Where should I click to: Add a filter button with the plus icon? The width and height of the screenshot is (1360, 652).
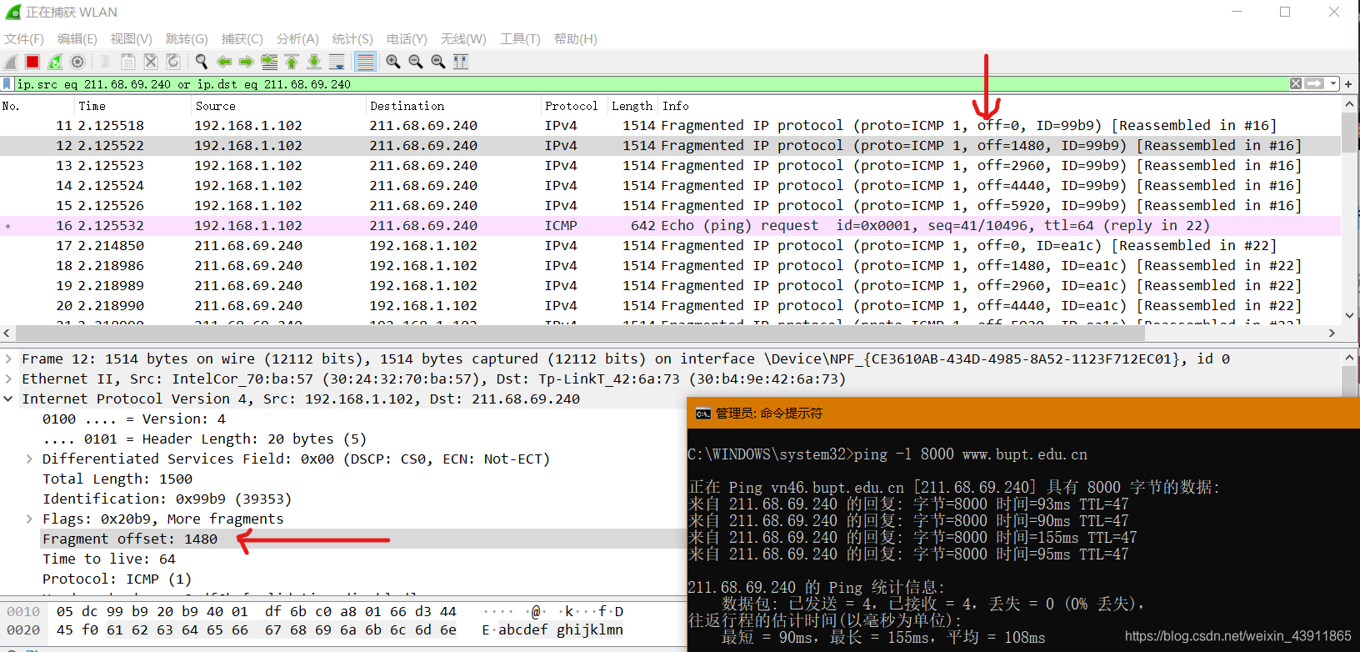coord(1348,83)
